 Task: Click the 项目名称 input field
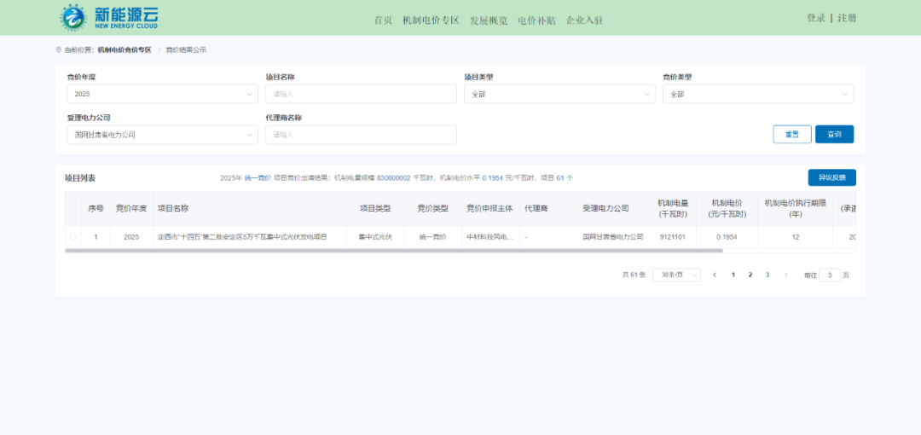pos(361,94)
